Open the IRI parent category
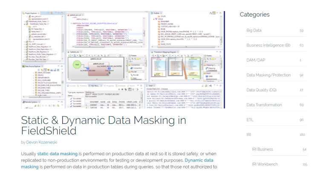Image resolution: width=312 pixels, height=171 pixels. (x=249, y=135)
